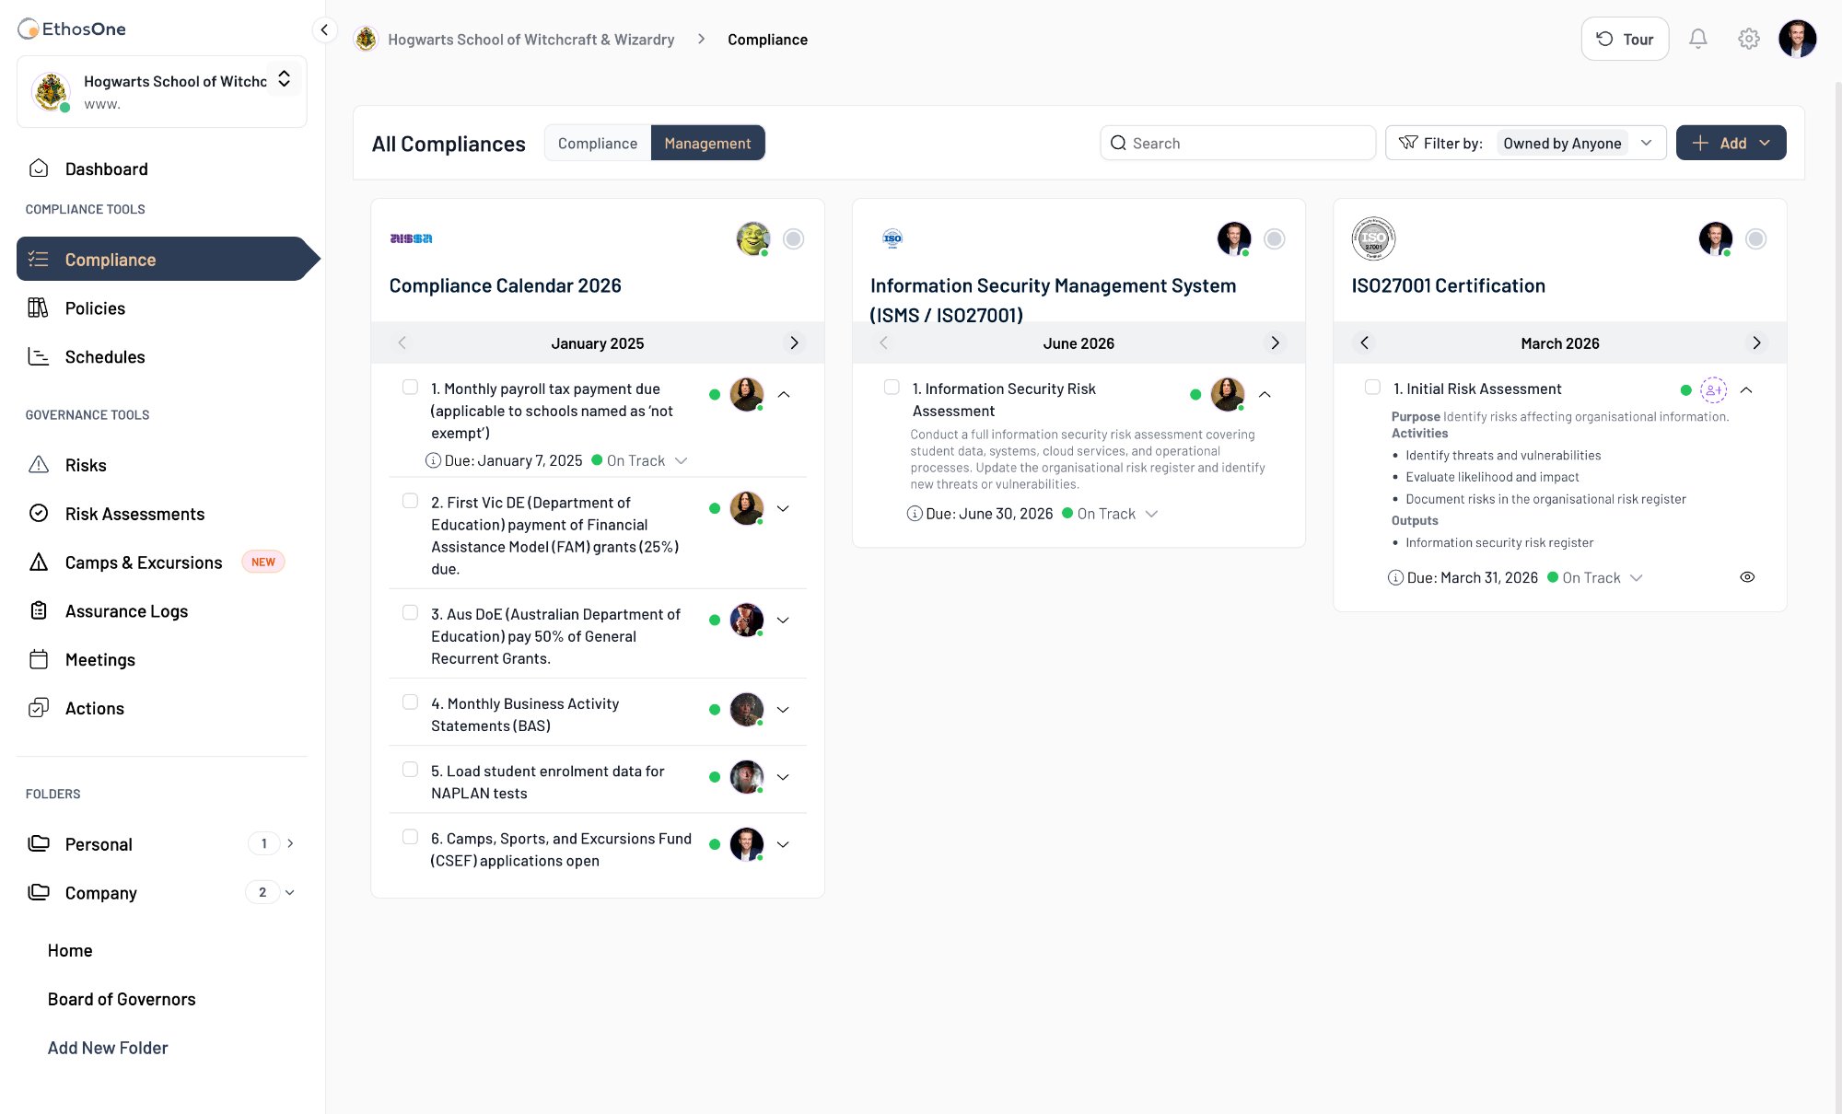Image resolution: width=1842 pixels, height=1114 pixels.
Task: Click the Risks warning triangle icon
Action: [x=39, y=465]
